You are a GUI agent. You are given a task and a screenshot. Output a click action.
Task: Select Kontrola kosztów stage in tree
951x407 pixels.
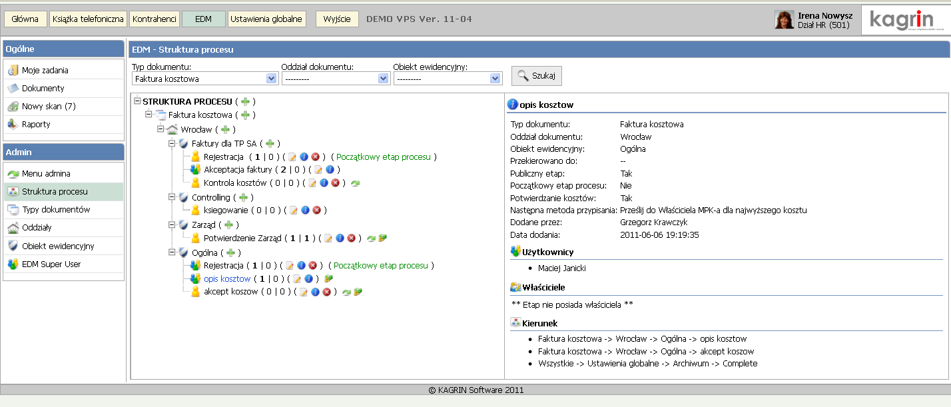coord(235,183)
